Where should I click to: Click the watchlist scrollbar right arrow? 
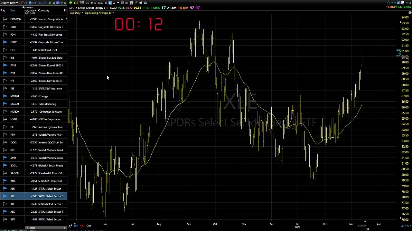pos(65,228)
